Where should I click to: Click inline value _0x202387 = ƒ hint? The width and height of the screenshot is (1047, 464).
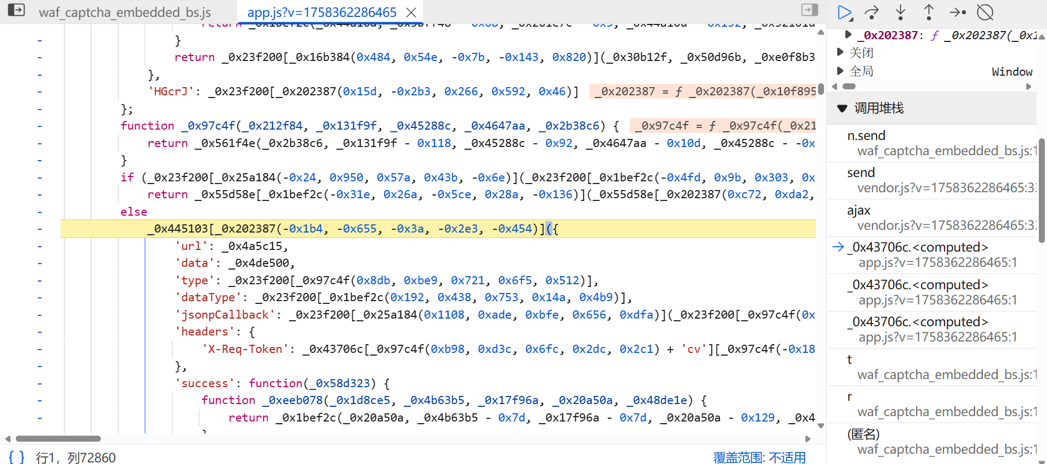(x=702, y=91)
